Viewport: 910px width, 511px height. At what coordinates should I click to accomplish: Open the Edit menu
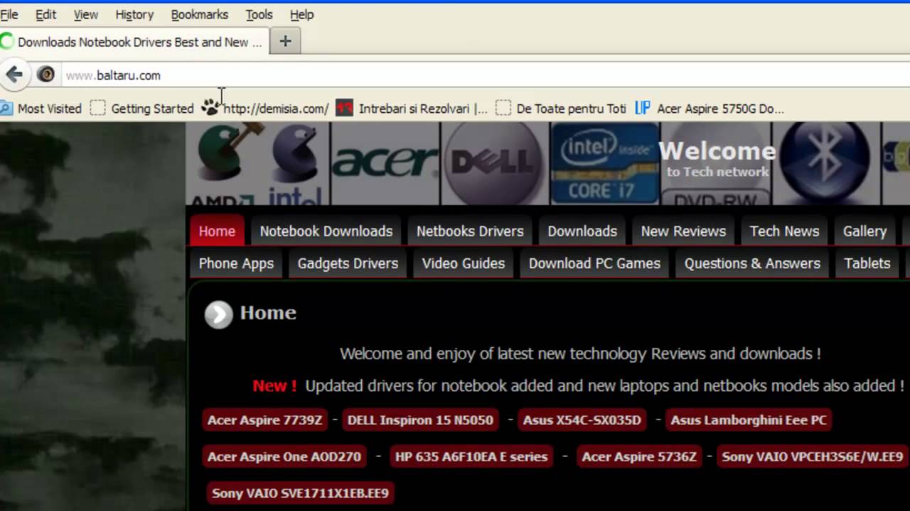[45, 14]
